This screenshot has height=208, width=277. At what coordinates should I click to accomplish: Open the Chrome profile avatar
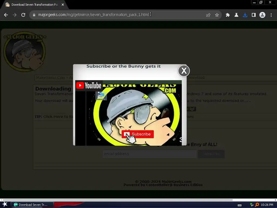(262, 15)
